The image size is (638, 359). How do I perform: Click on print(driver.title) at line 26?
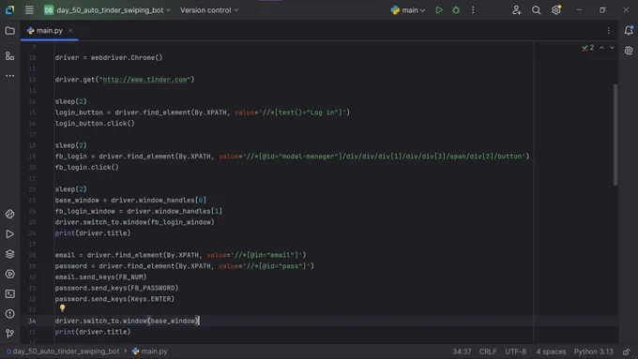(x=93, y=233)
